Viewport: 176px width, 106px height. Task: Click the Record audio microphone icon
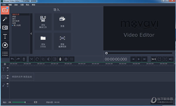tap(60, 59)
